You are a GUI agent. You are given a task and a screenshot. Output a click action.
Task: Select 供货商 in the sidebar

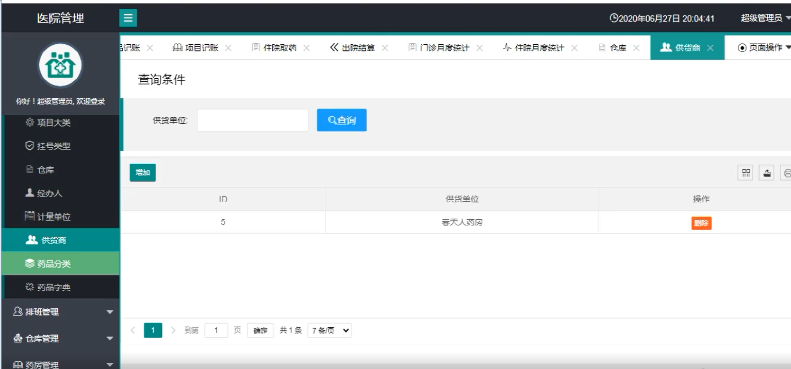tap(60, 240)
